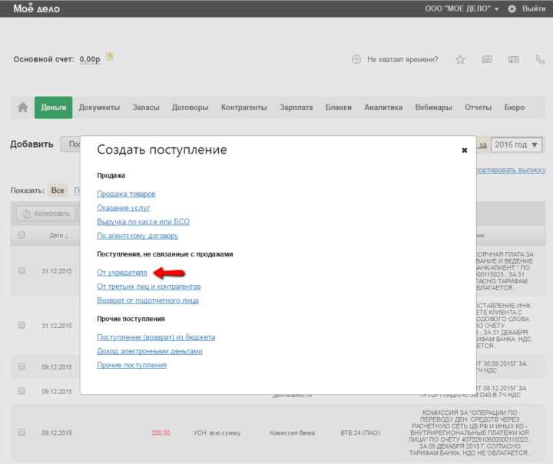Open the Документы tab
The width and height of the screenshot is (553, 464).
pyautogui.click(x=99, y=108)
